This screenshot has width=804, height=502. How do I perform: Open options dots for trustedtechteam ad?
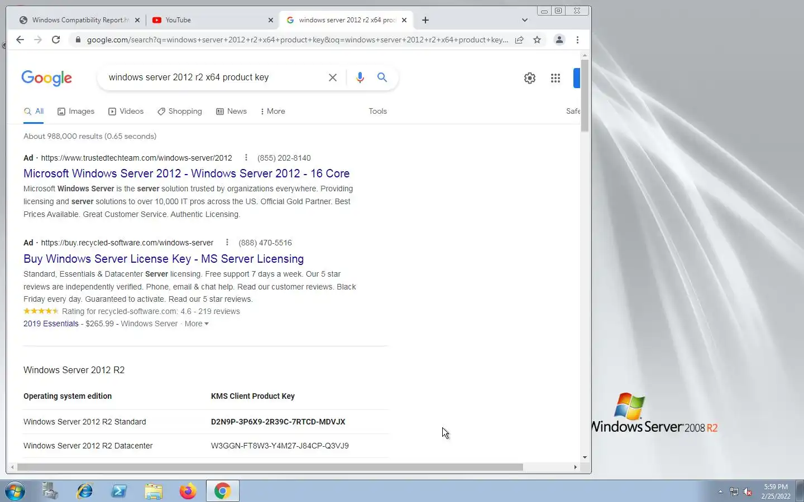[246, 158]
